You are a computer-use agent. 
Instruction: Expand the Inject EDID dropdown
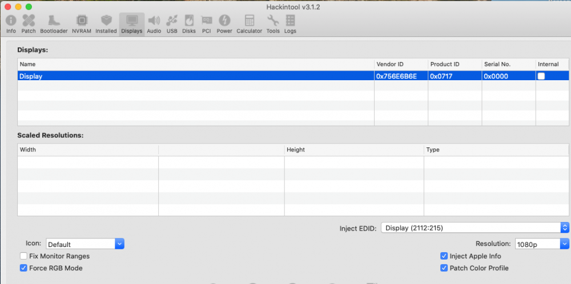click(475, 228)
